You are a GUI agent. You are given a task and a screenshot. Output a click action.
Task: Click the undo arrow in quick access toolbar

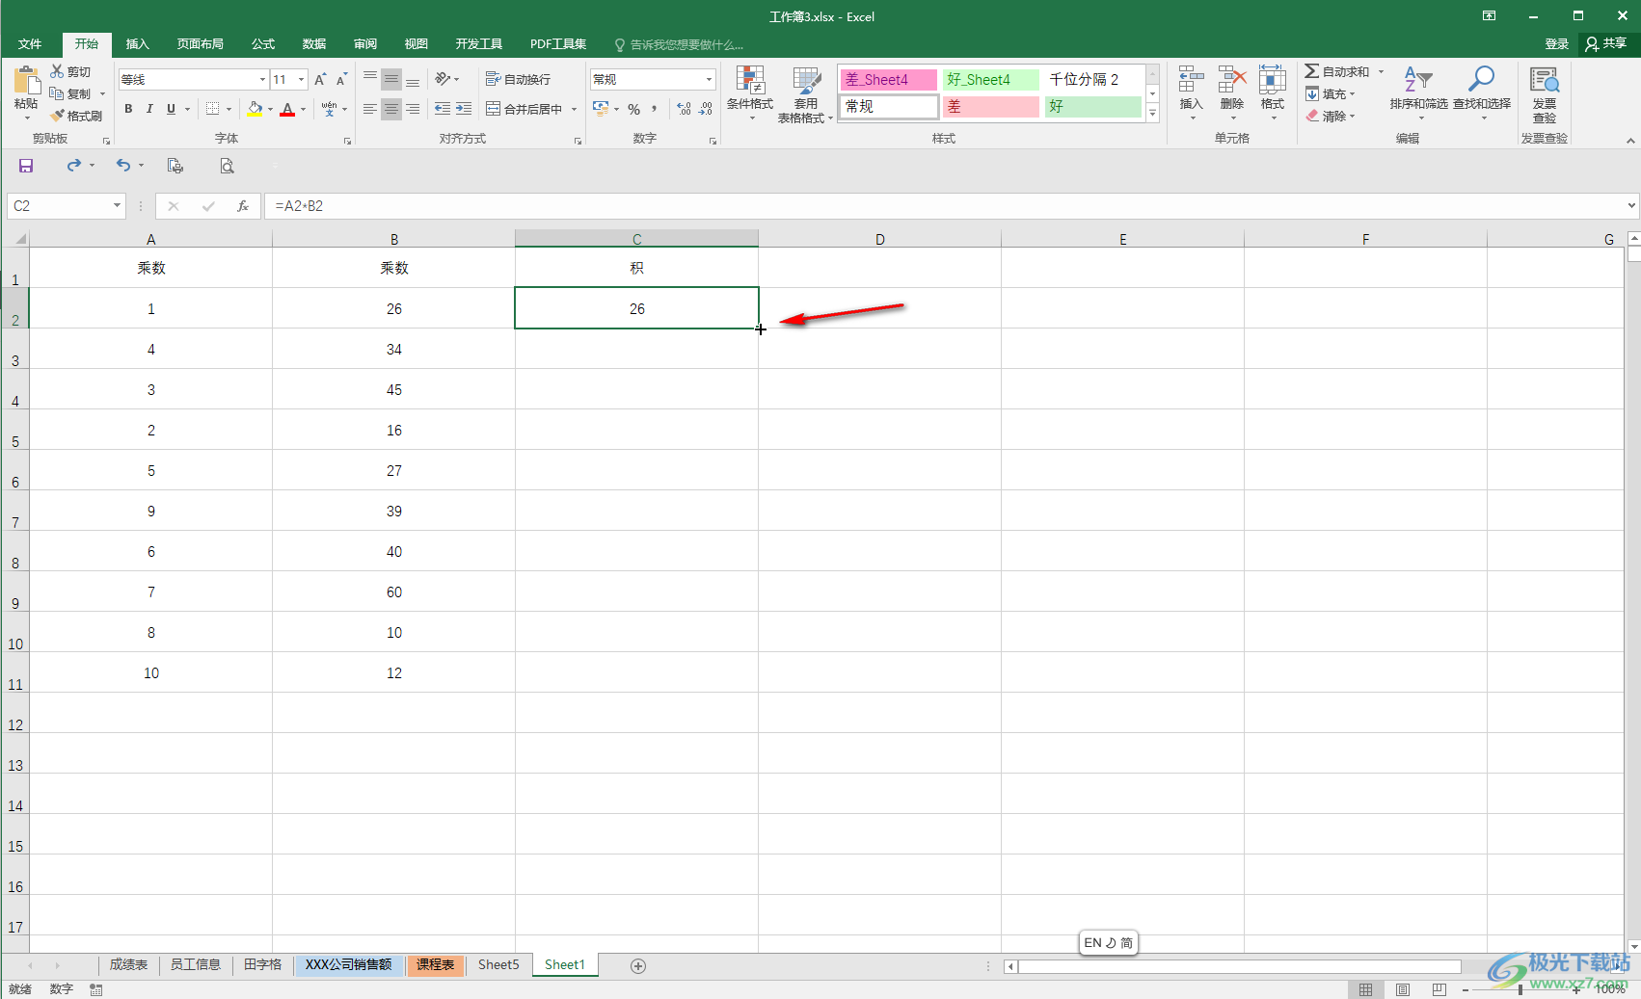point(123,166)
